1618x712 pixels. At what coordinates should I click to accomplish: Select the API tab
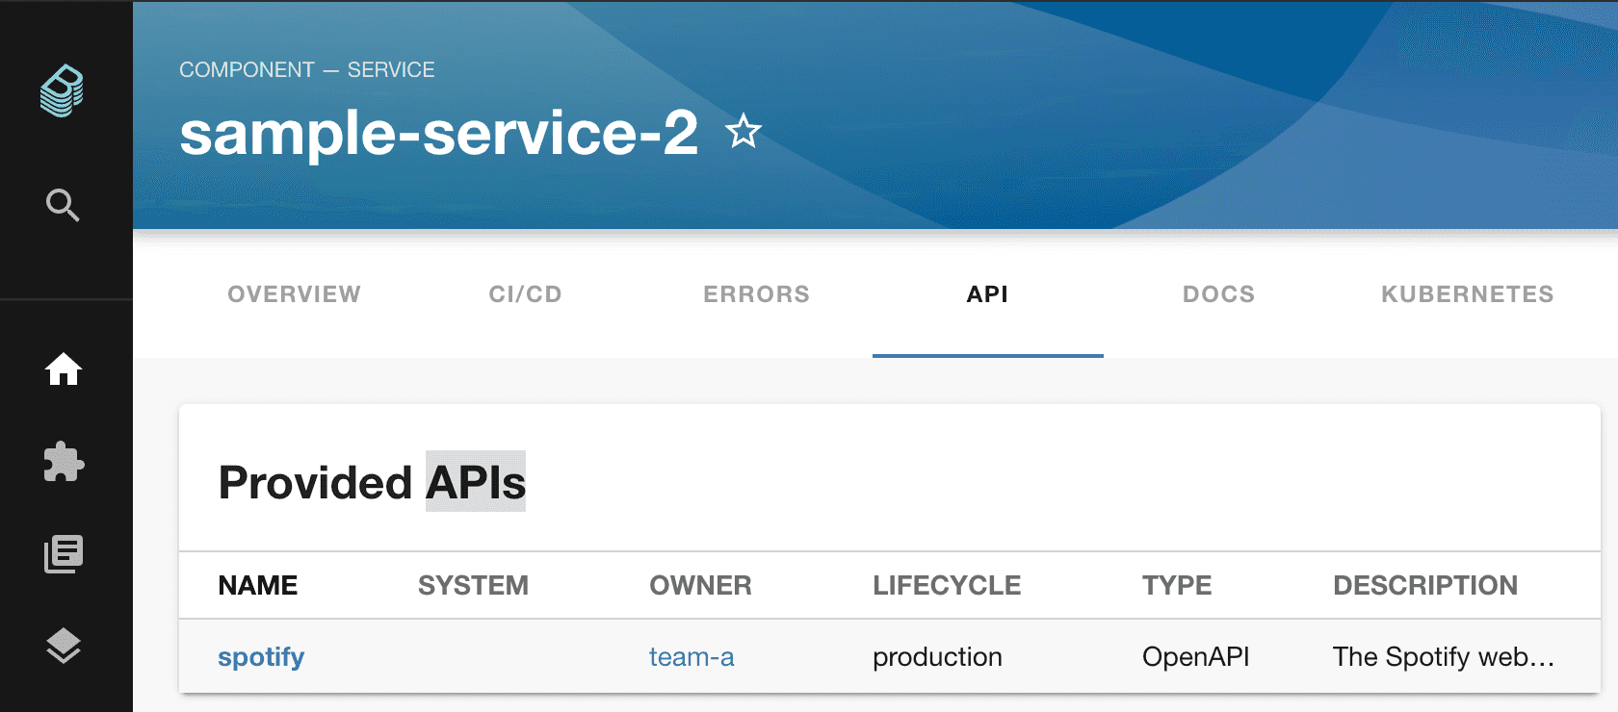point(988,294)
